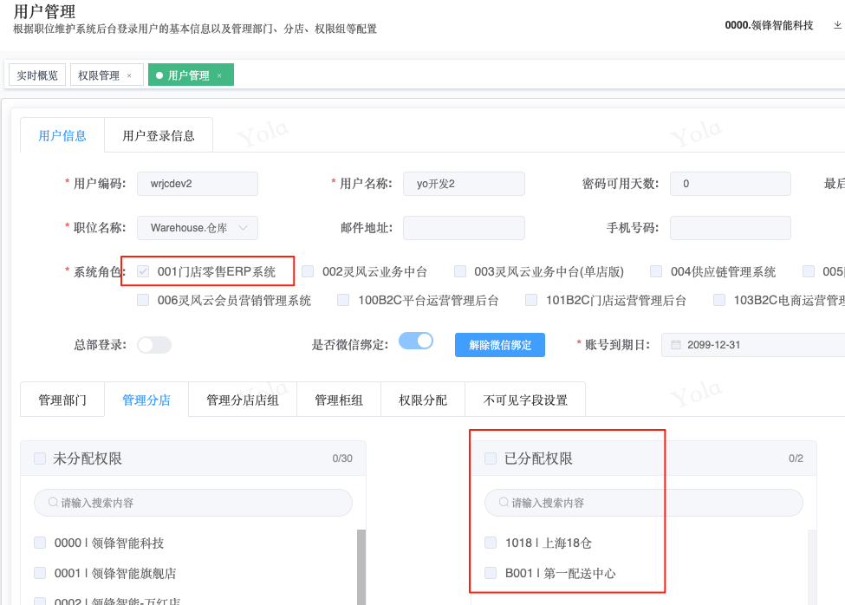Turn off the 是否微信绑定 switch
This screenshot has height=605, width=845.
[x=416, y=341]
